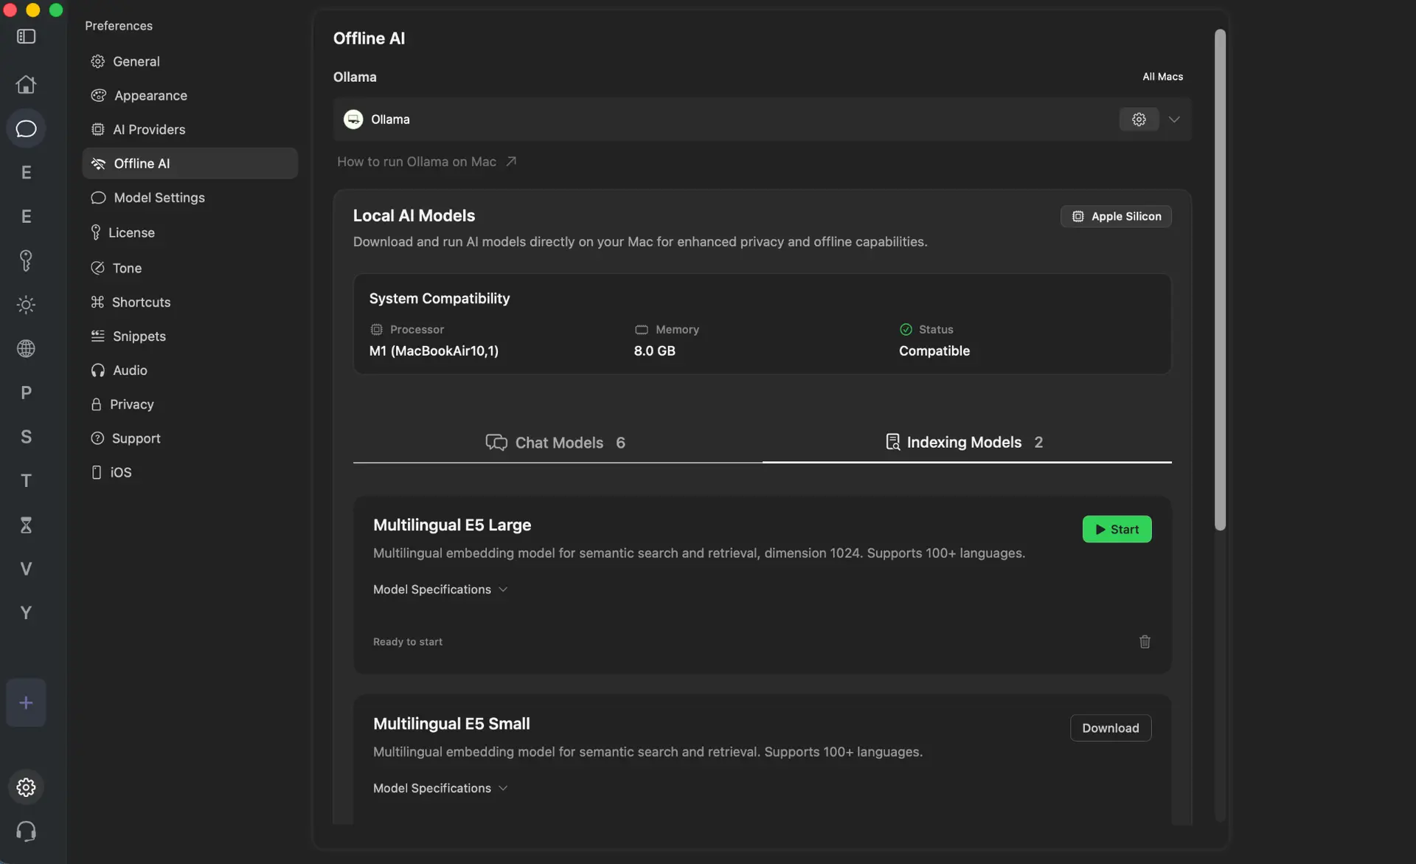Open the globe icon in the sidebar
The image size is (1416, 864).
(27, 348)
